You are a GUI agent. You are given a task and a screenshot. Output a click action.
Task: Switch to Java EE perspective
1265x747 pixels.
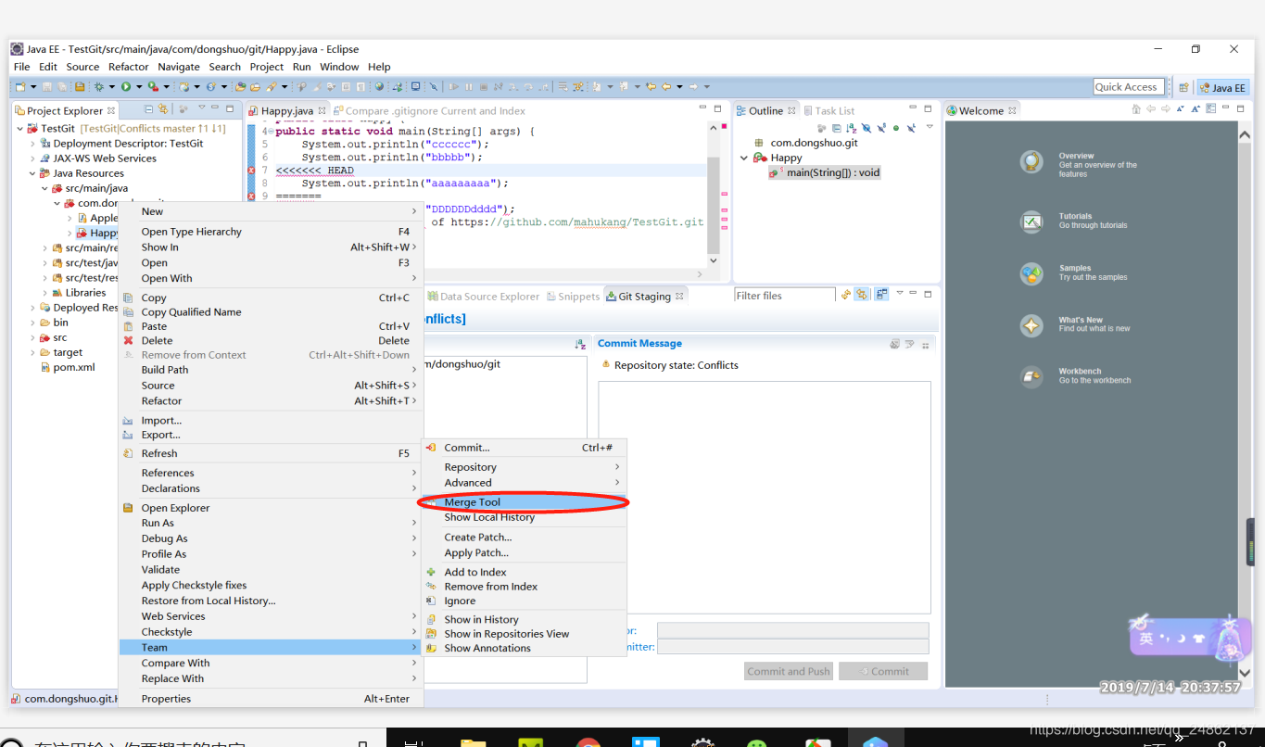click(x=1222, y=87)
